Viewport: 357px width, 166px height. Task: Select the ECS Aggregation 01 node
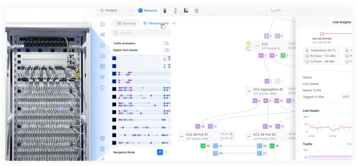pos(270,91)
